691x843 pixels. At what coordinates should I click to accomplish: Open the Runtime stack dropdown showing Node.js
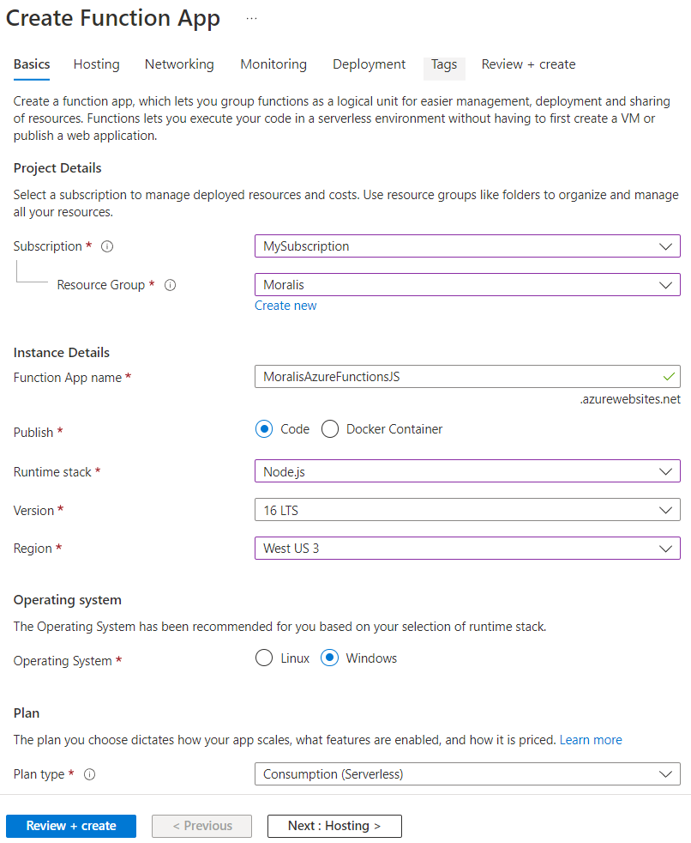[x=467, y=471]
